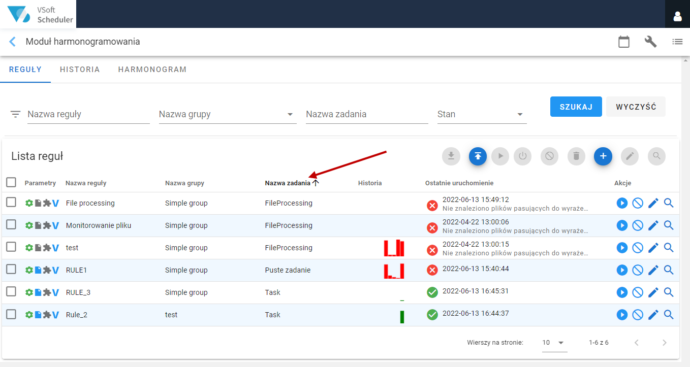690x367 pixels.
Task: Check the Monitorowanie pliku row checkbox
Action: click(11, 225)
